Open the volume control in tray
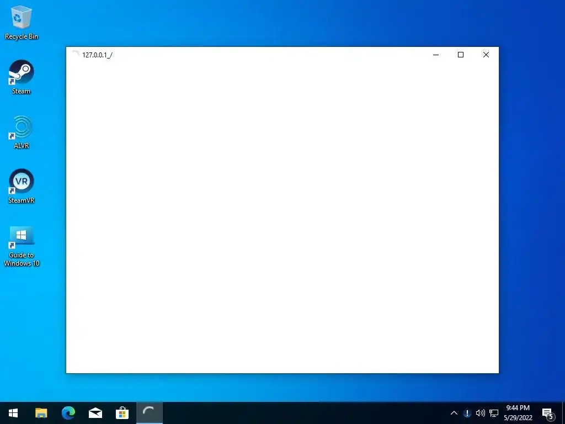Image resolution: width=565 pixels, height=424 pixels. coord(481,413)
